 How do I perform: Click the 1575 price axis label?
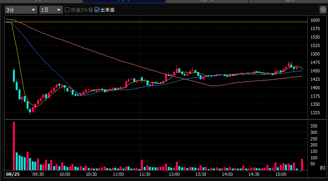[x=315, y=29]
